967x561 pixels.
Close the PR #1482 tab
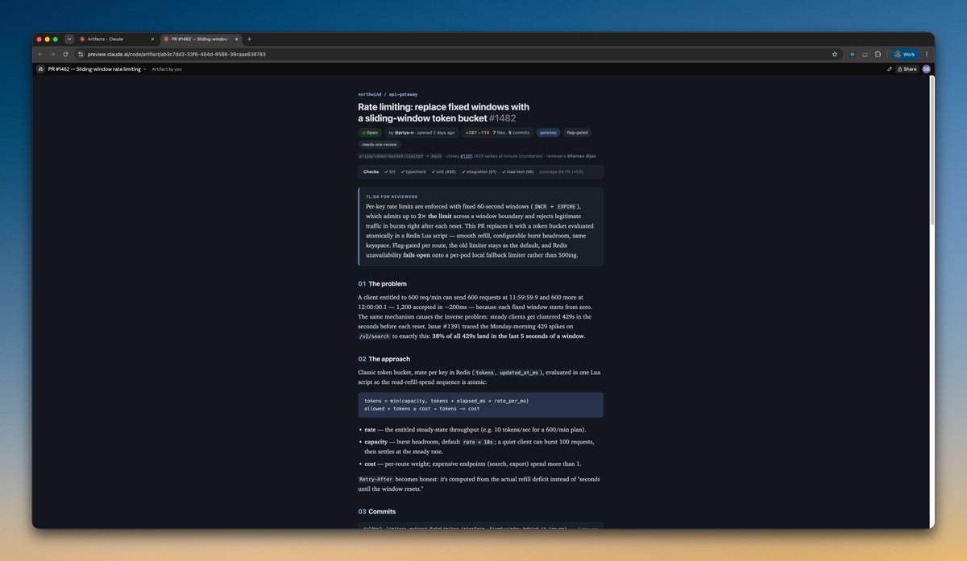click(x=237, y=39)
